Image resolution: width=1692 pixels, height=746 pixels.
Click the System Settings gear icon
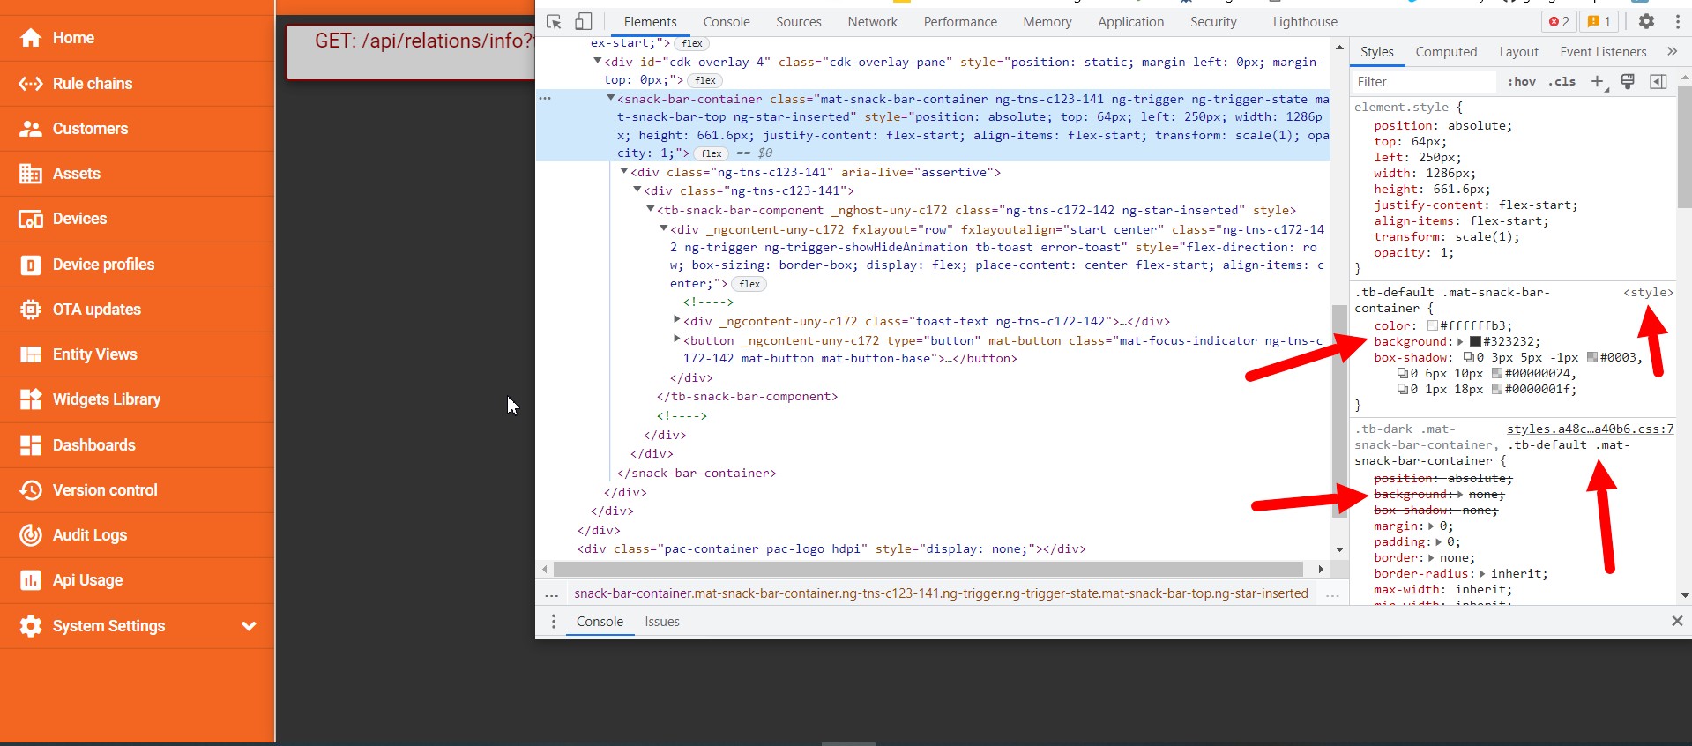tap(31, 626)
